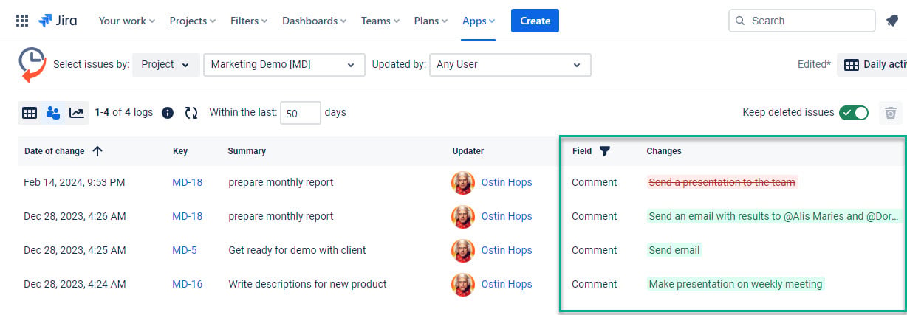Toggle the Keep deleted issues switch
The height and width of the screenshot is (315, 907).
854,113
